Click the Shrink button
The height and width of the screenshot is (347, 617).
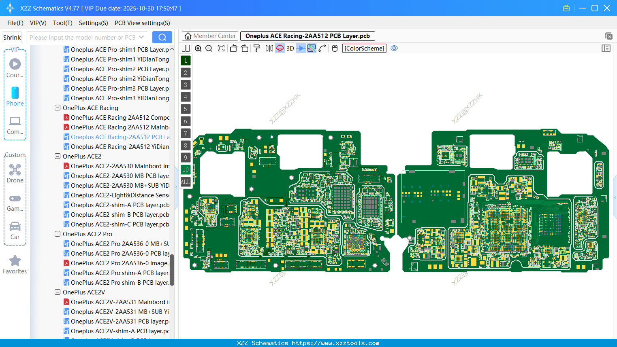point(12,37)
